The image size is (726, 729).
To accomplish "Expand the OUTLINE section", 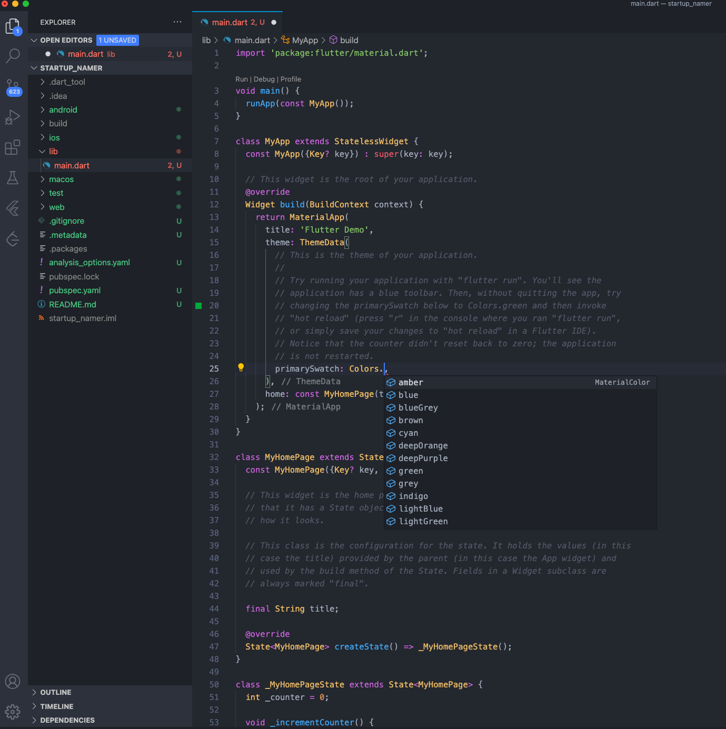I will 55,692.
